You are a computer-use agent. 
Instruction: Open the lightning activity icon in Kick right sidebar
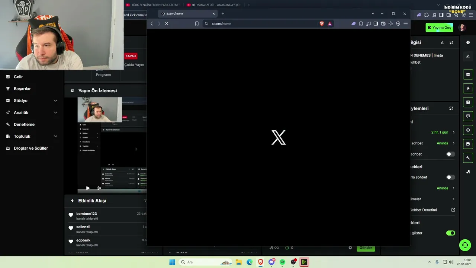[468, 88]
